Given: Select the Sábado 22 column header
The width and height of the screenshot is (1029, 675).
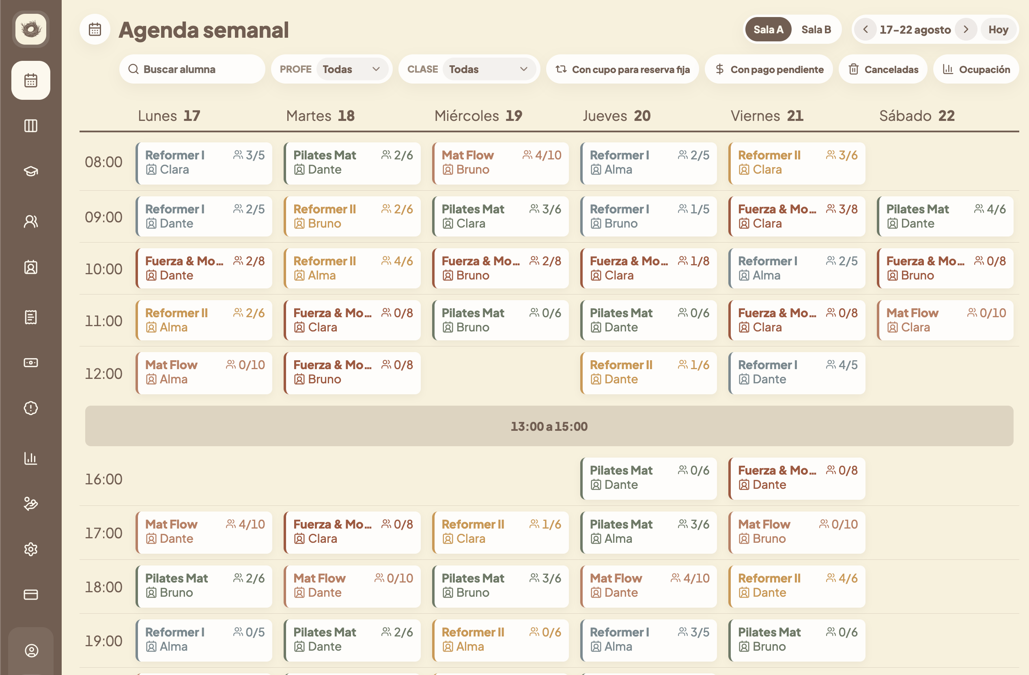Looking at the screenshot, I should (917, 116).
